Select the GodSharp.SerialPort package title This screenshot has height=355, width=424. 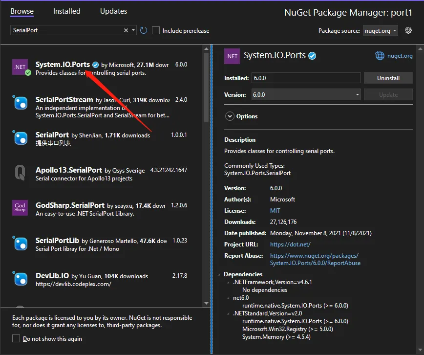point(70,205)
